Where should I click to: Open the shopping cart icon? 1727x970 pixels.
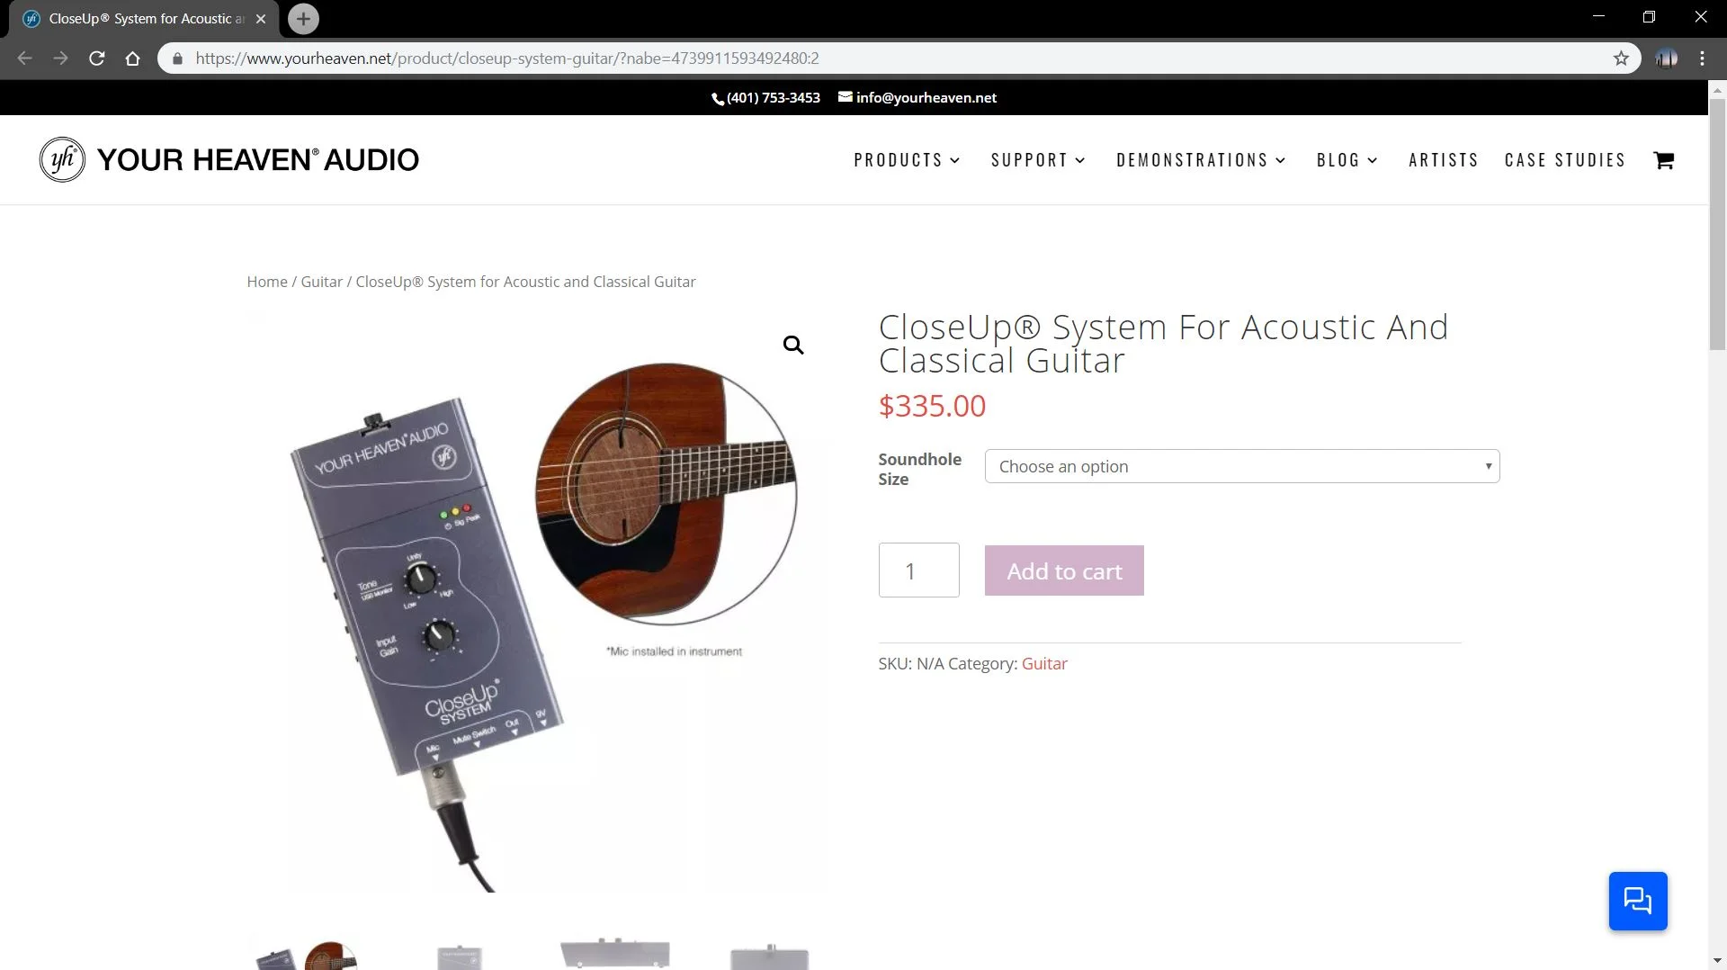click(1663, 160)
